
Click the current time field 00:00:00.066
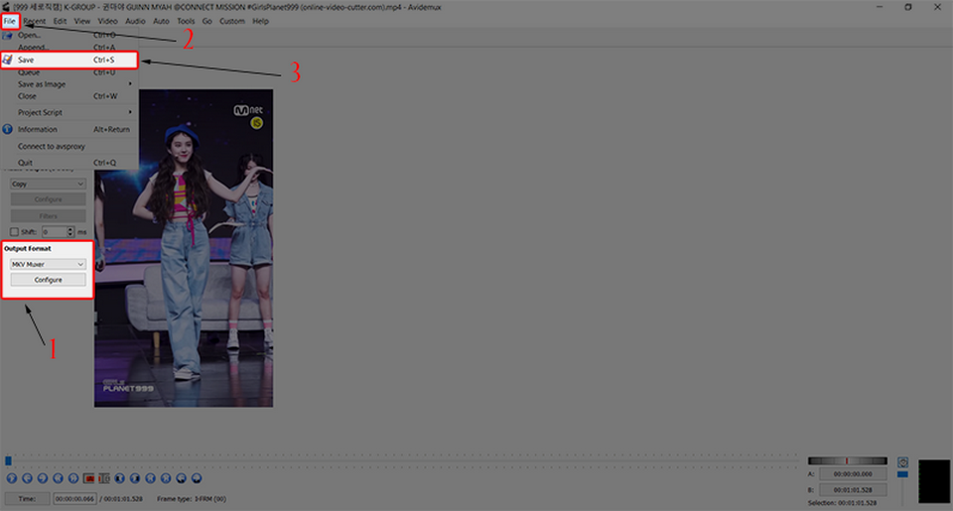click(x=74, y=499)
